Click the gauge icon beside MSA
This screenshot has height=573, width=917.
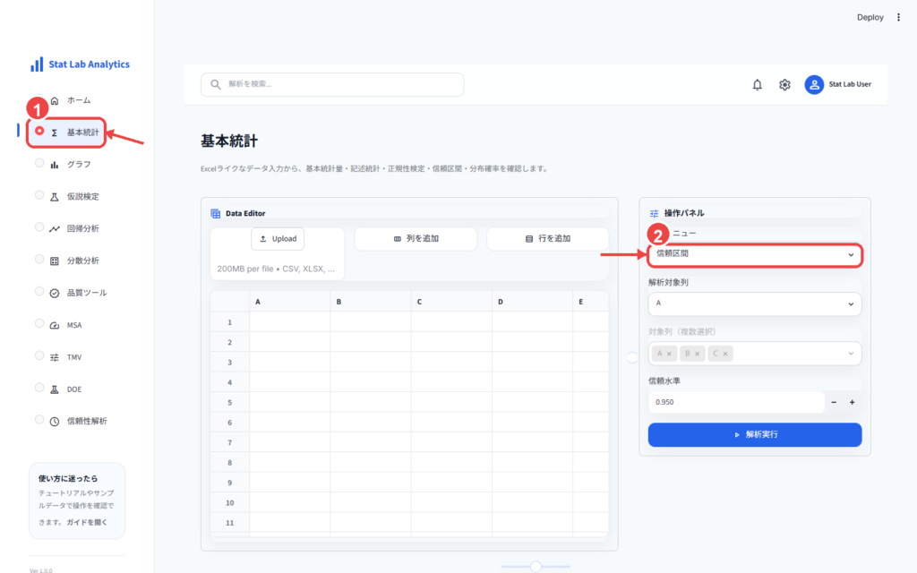55,325
